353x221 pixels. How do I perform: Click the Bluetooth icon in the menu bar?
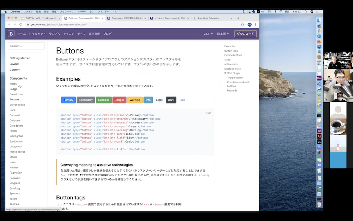(x=275, y=11)
